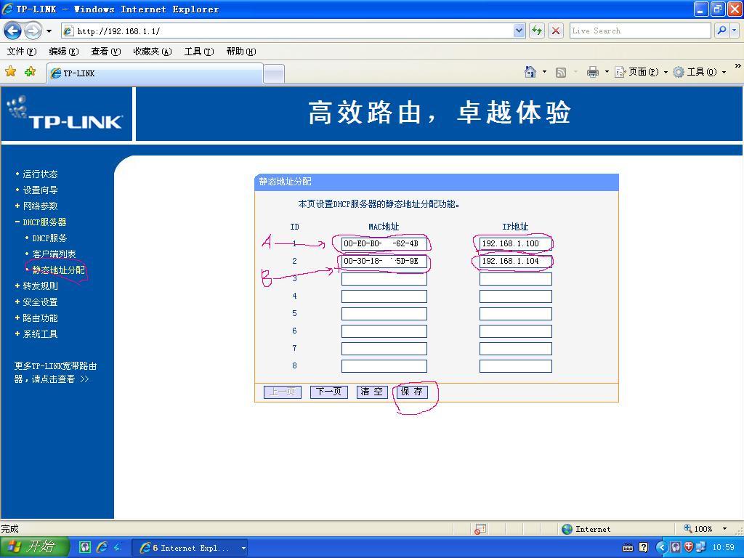Click the red Stop loading icon
This screenshot has height=558, width=744.
point(556,31)
